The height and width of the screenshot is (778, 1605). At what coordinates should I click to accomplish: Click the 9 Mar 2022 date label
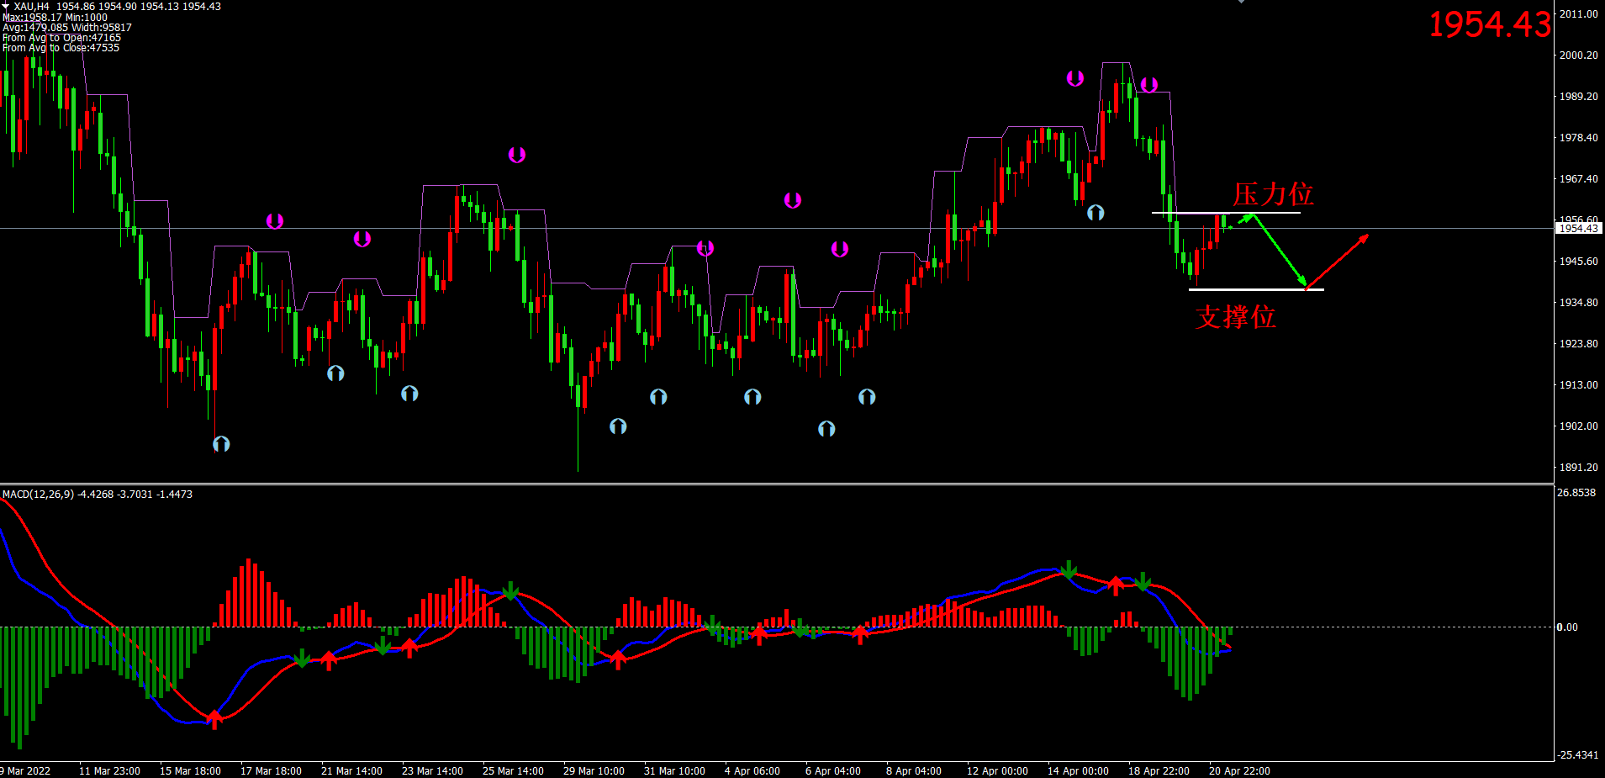pos(26,770)
